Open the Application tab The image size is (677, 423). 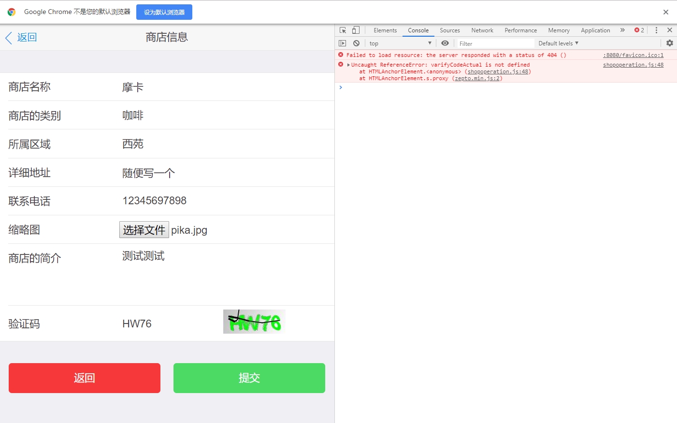tap(595, 30)
